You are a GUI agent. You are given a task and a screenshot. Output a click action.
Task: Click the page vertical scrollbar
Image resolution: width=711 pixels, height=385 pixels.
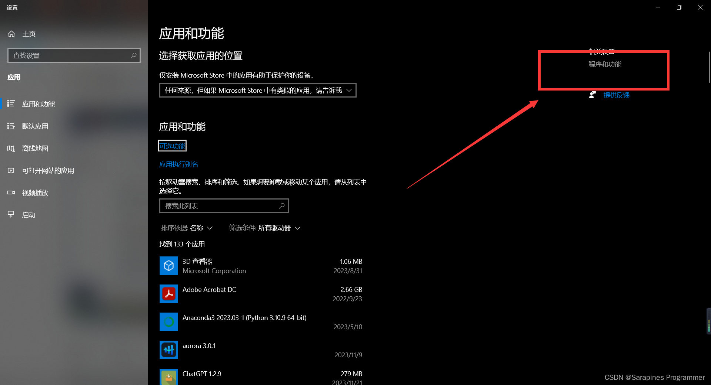(709, 67)
